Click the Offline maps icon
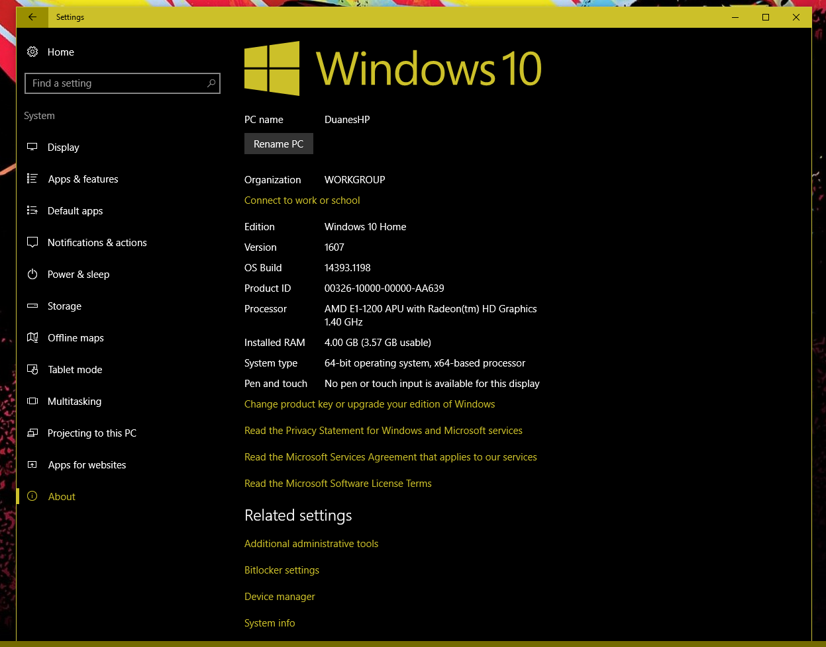This screenshot has height=647, width=826. (x=32, y=337)
